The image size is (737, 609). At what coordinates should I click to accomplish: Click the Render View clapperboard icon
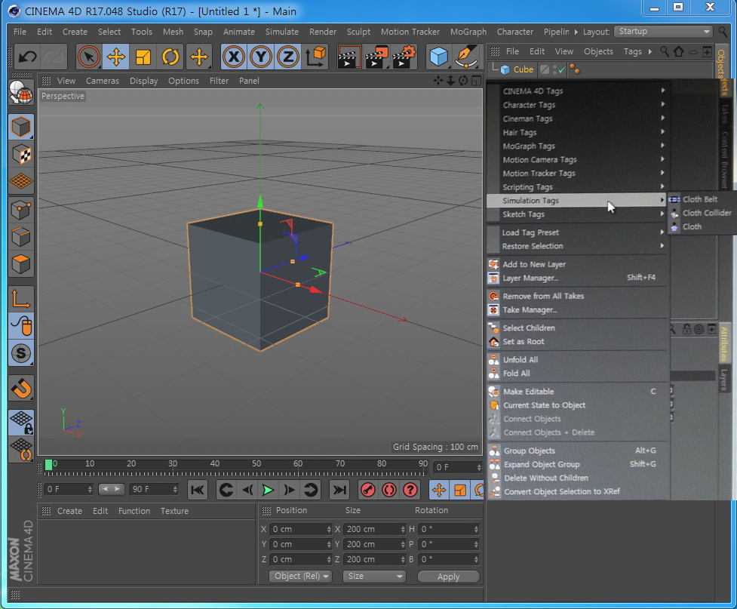[349, 57]
